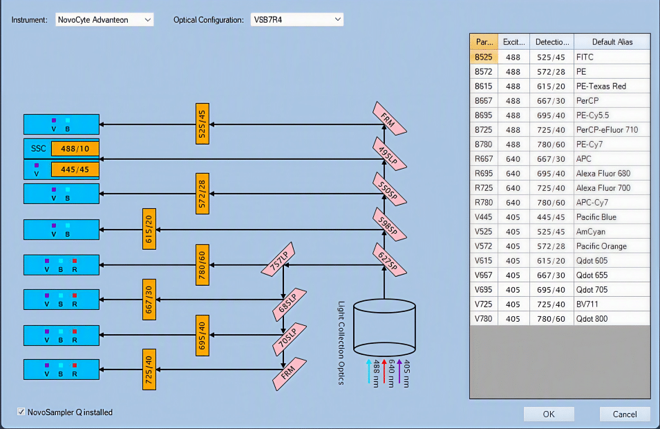Image resolution: width=660 pixels, height=429 pixels.
Task: Select the 488/10 SSC filter block
Action: tap(75, 149)
